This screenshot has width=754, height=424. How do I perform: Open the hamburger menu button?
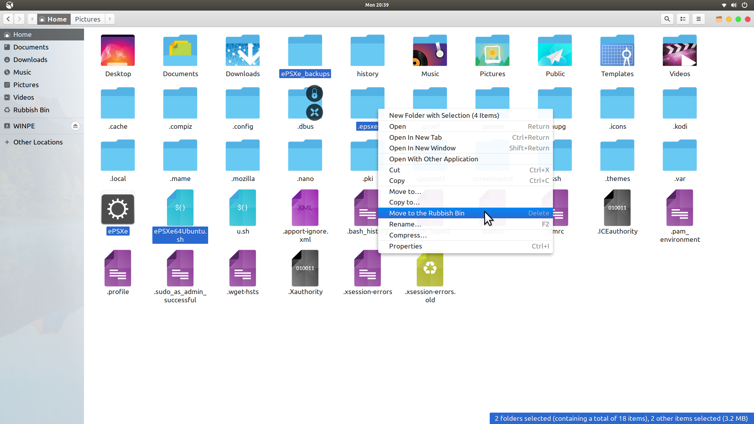[699, 19]
